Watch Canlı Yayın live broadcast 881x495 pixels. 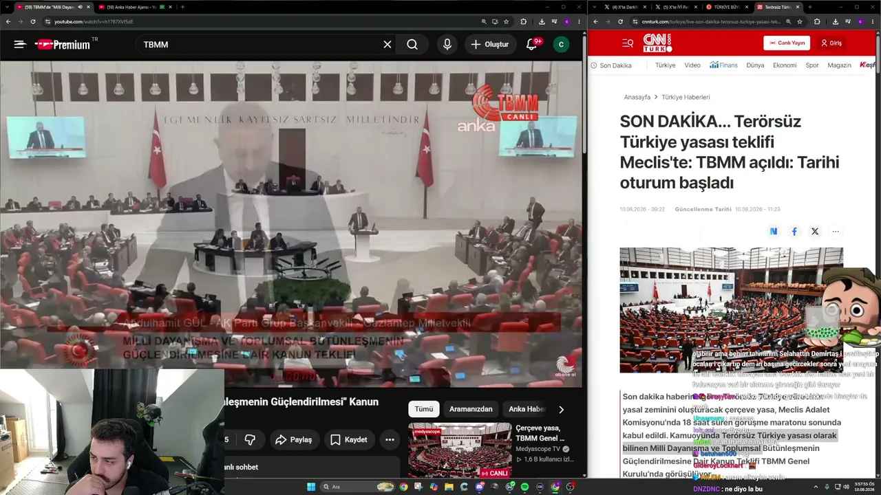787,43
